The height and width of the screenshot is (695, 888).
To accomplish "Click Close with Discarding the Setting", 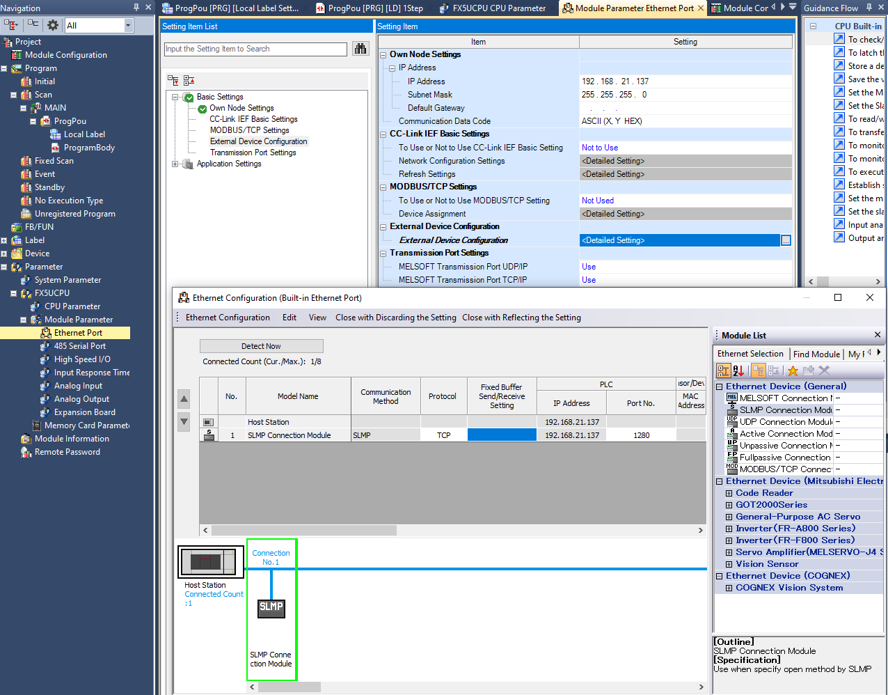I will coord(396,318).
